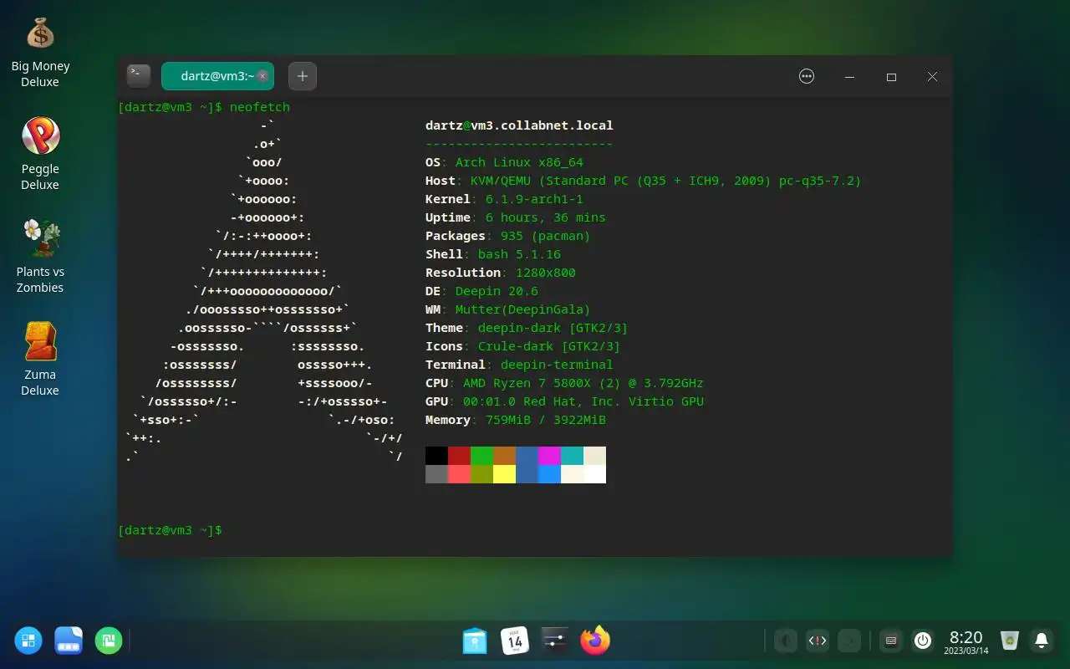This screenshot has width=1070, height=669.
Task: Open the trash in the dock
Action: [x=1010, y=641]
